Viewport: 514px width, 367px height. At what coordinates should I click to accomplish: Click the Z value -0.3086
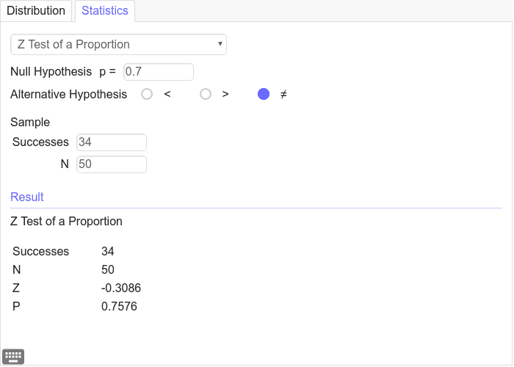coord(121,288)
